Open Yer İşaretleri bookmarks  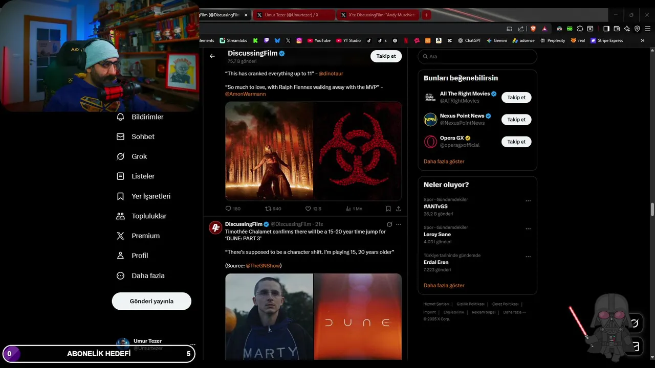click(144, 196)
